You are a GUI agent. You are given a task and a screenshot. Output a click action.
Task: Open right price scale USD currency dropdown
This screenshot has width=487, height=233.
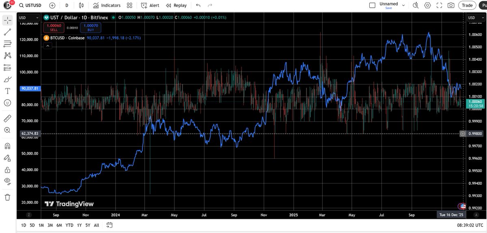pyautogui.click(x=476, y=17)
